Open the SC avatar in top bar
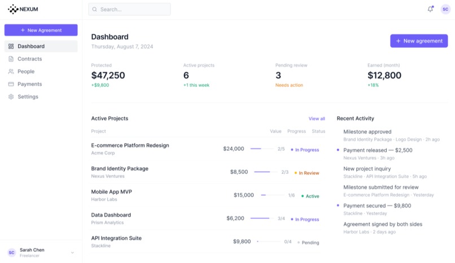 (445, 9)
